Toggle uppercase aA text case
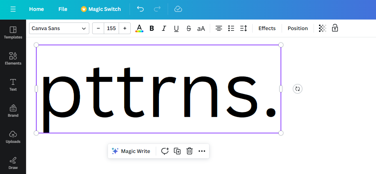The height and width of the screenshot is (174, 376). 201,29
